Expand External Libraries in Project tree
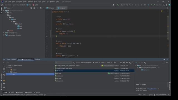The height and width of the screenshot is (100, 178). [x=4, y=33]
